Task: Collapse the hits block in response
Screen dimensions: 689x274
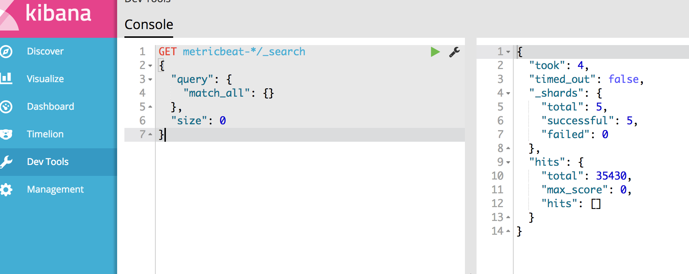Action: pyautogui.click(x=508, y=162)
